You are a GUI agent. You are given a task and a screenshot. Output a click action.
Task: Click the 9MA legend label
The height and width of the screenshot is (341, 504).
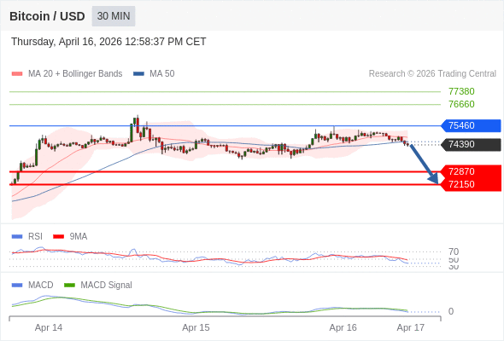click(79, 237)
